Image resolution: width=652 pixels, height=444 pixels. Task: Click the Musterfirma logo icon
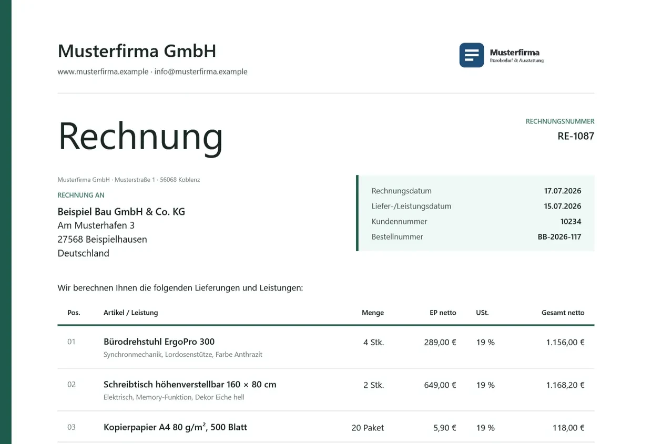pyautogui.click(x=472, y=55)
